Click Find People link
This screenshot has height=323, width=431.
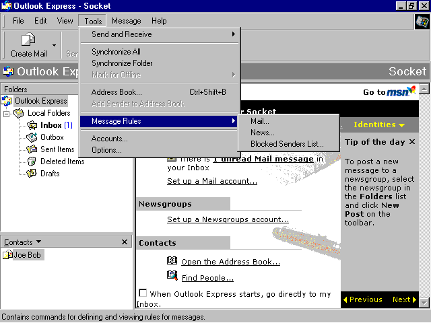207,278
